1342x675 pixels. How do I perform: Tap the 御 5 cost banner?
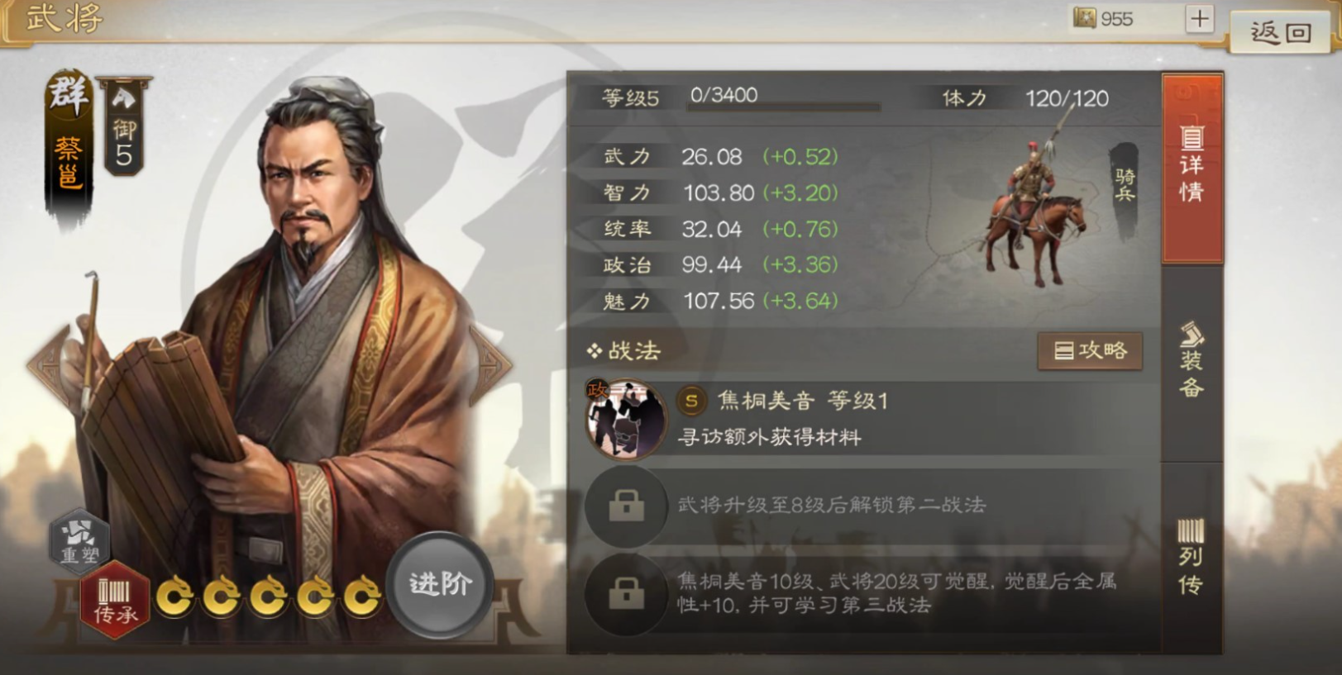click(x=124, y=126)
